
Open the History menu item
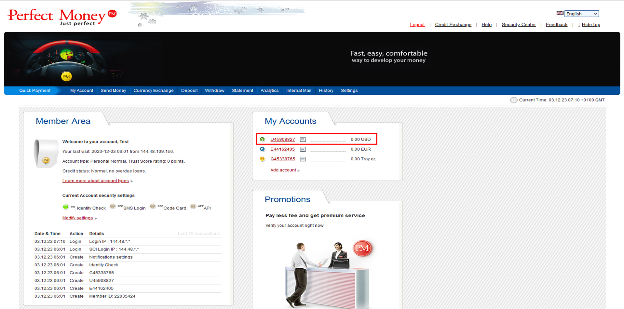pos(326,90)
